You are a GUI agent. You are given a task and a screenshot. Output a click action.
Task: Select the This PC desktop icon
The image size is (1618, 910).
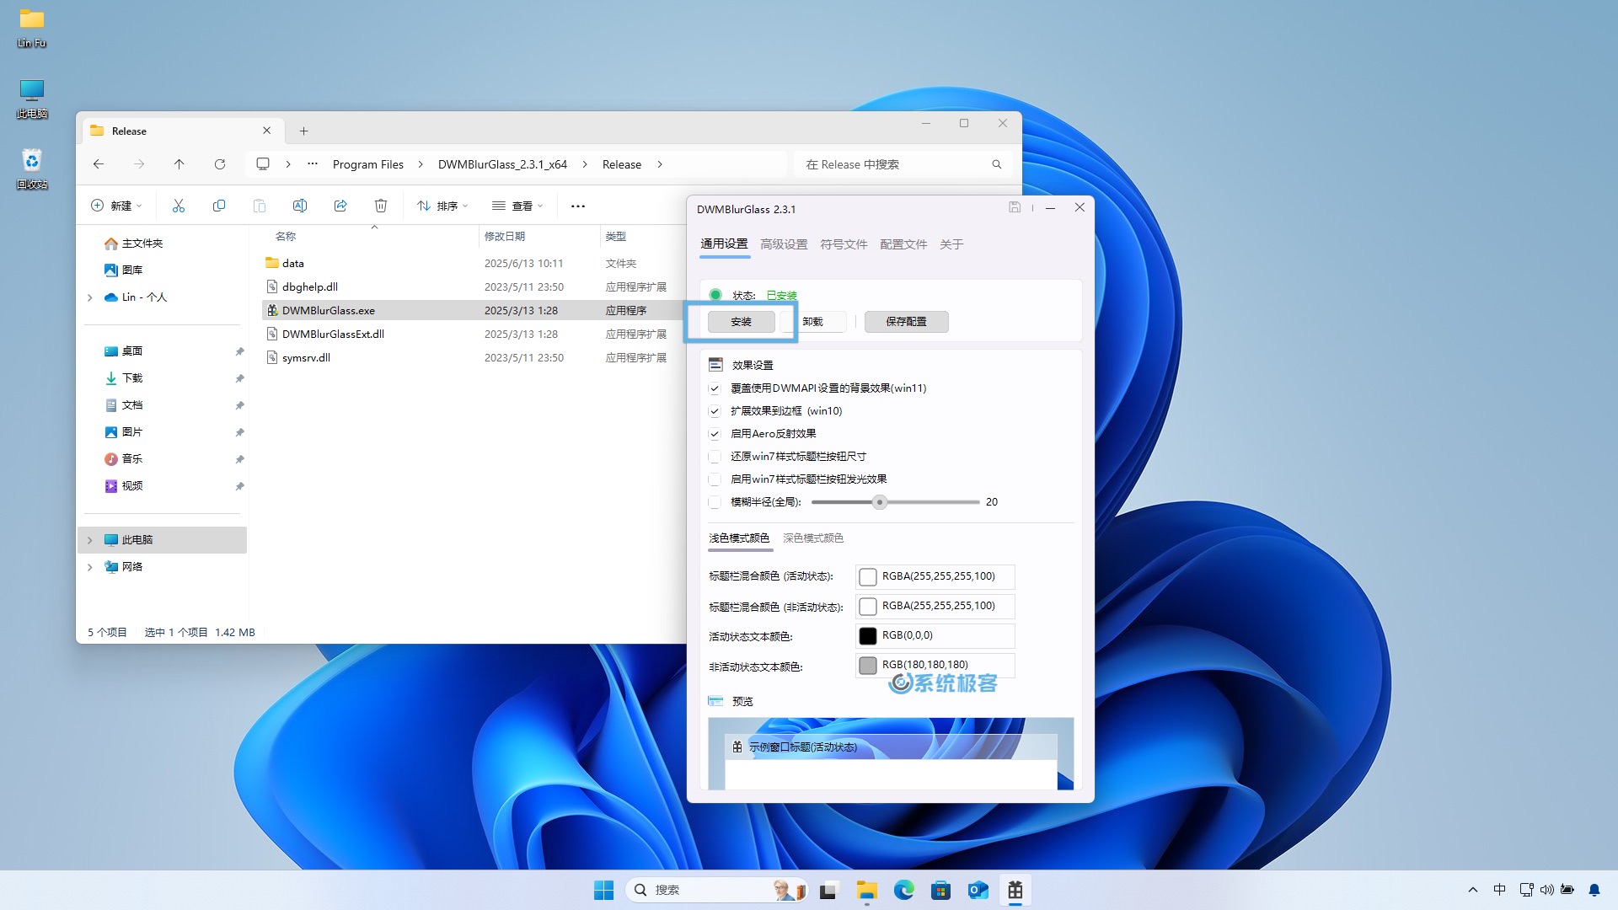pos(32,98)
